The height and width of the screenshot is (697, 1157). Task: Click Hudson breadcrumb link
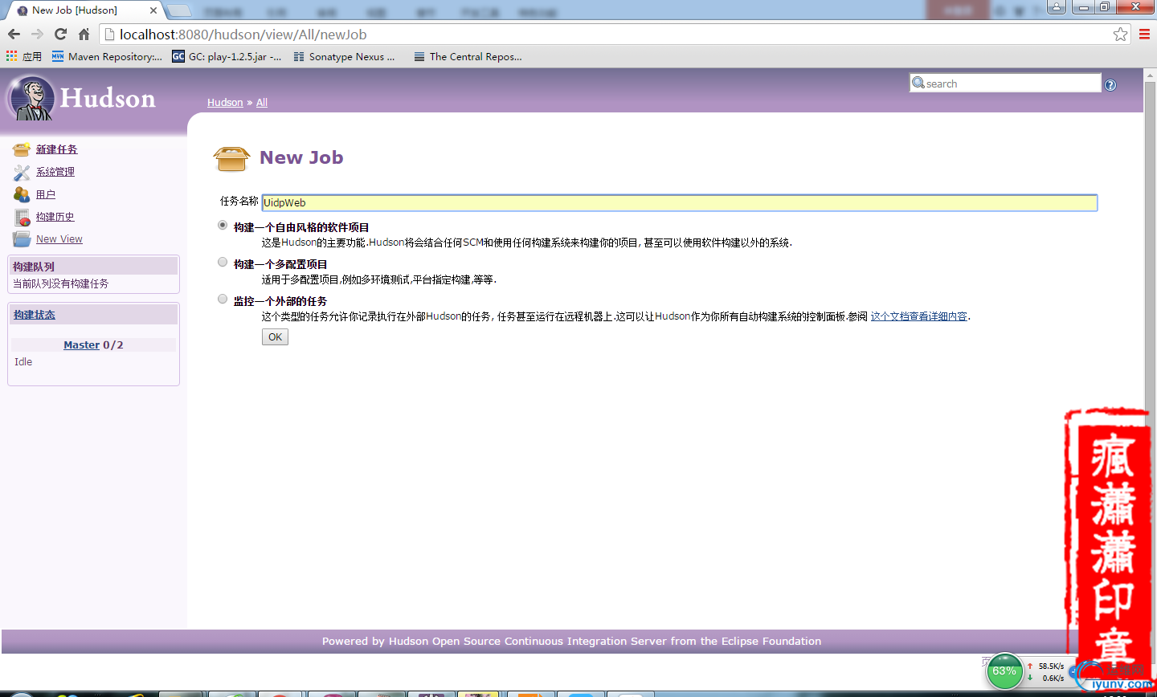pyautogui.click(x=225, y=103)
